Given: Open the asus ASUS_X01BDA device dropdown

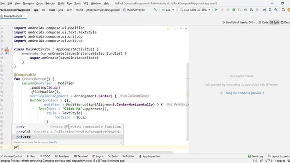Looking at the screenshot, I should pyautogui.click(x=195, y=10).
